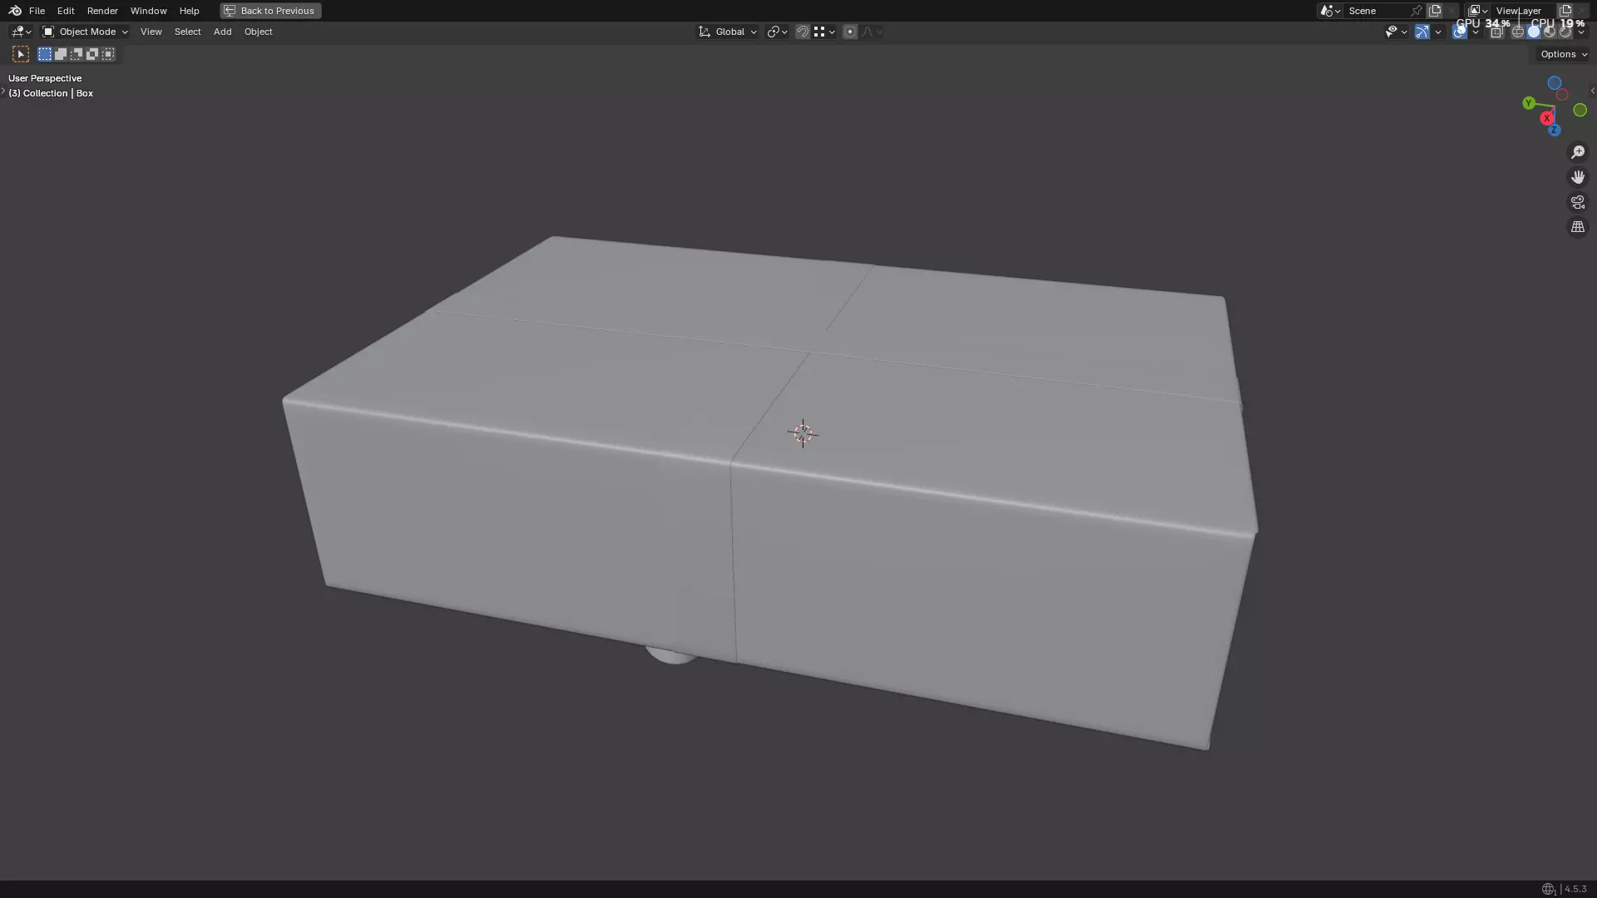
Task: Open the editor type dropdown
Action: pos(21,32)
